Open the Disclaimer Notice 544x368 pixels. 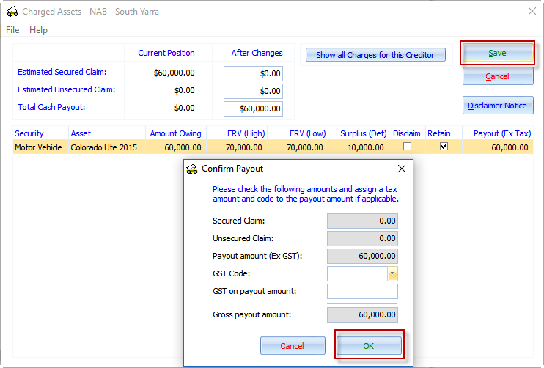tap(497, 106)
